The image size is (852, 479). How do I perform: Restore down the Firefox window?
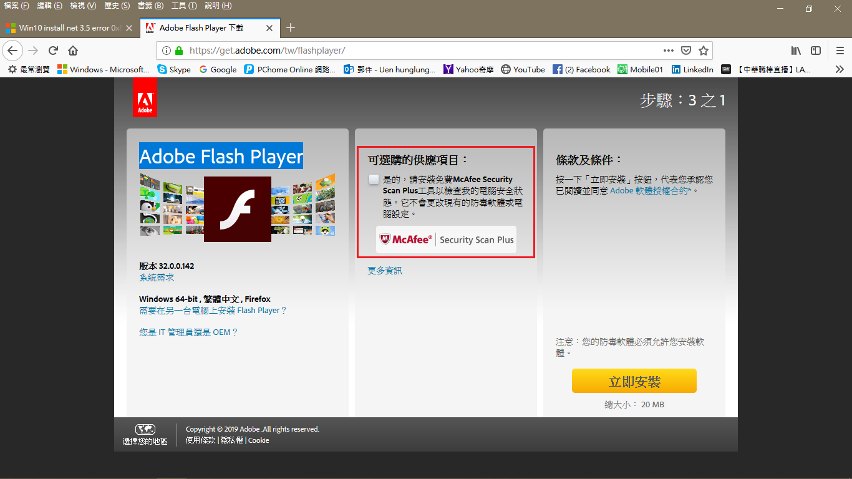pyautogui.click(x=809, y=8)
